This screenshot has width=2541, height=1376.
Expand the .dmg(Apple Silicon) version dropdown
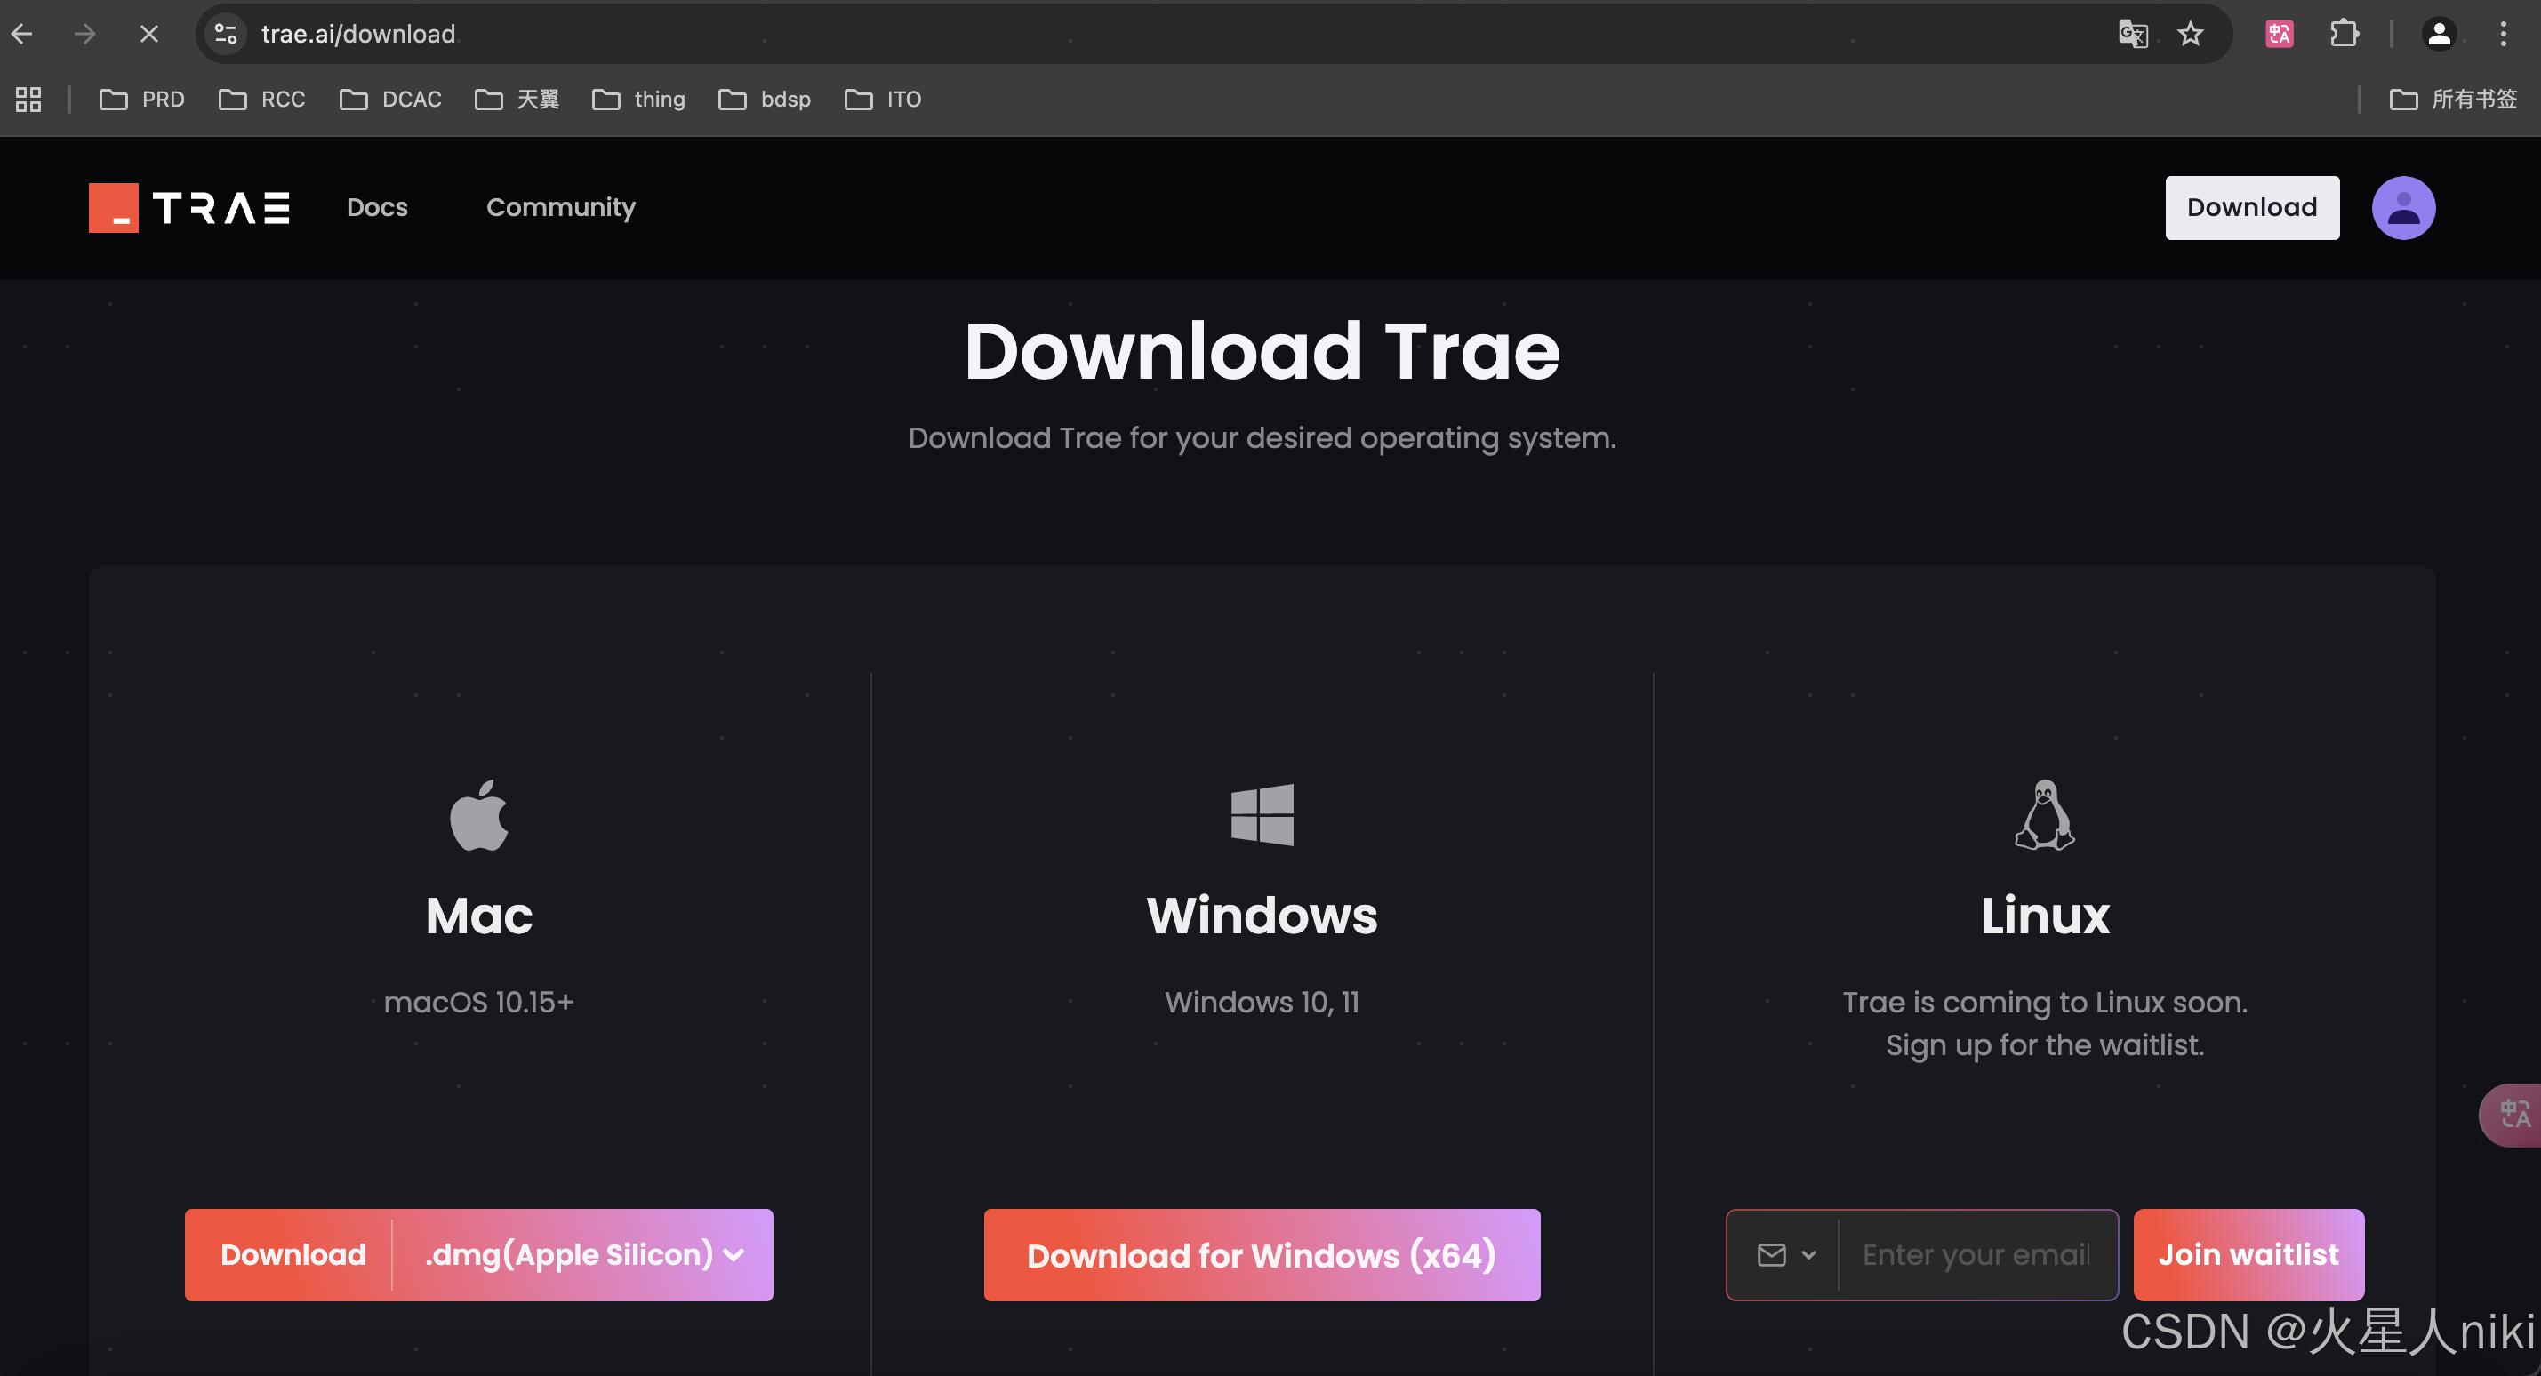click(x=733, y=1255)
